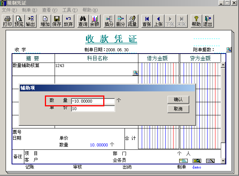Screen dimensions: 239x176
Task: Confirm the dialog with 确认 button
Action: [178, 100]
